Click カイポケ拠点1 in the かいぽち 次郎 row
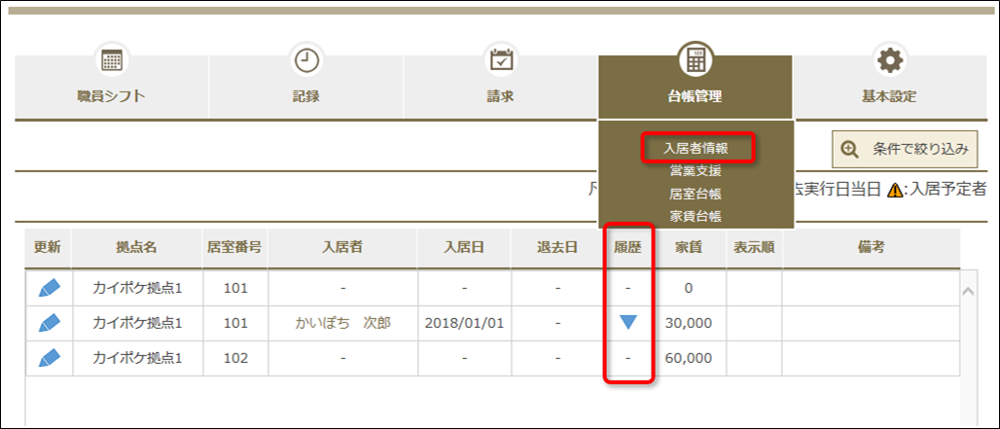This screenshot has height=429, width=1000. click(137, 323)
